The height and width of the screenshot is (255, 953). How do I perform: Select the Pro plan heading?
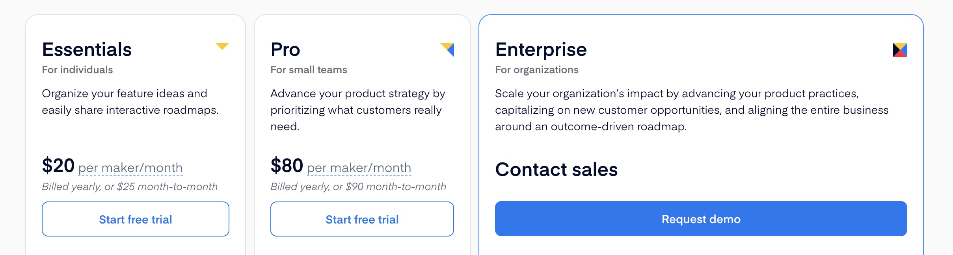[285, 50]
